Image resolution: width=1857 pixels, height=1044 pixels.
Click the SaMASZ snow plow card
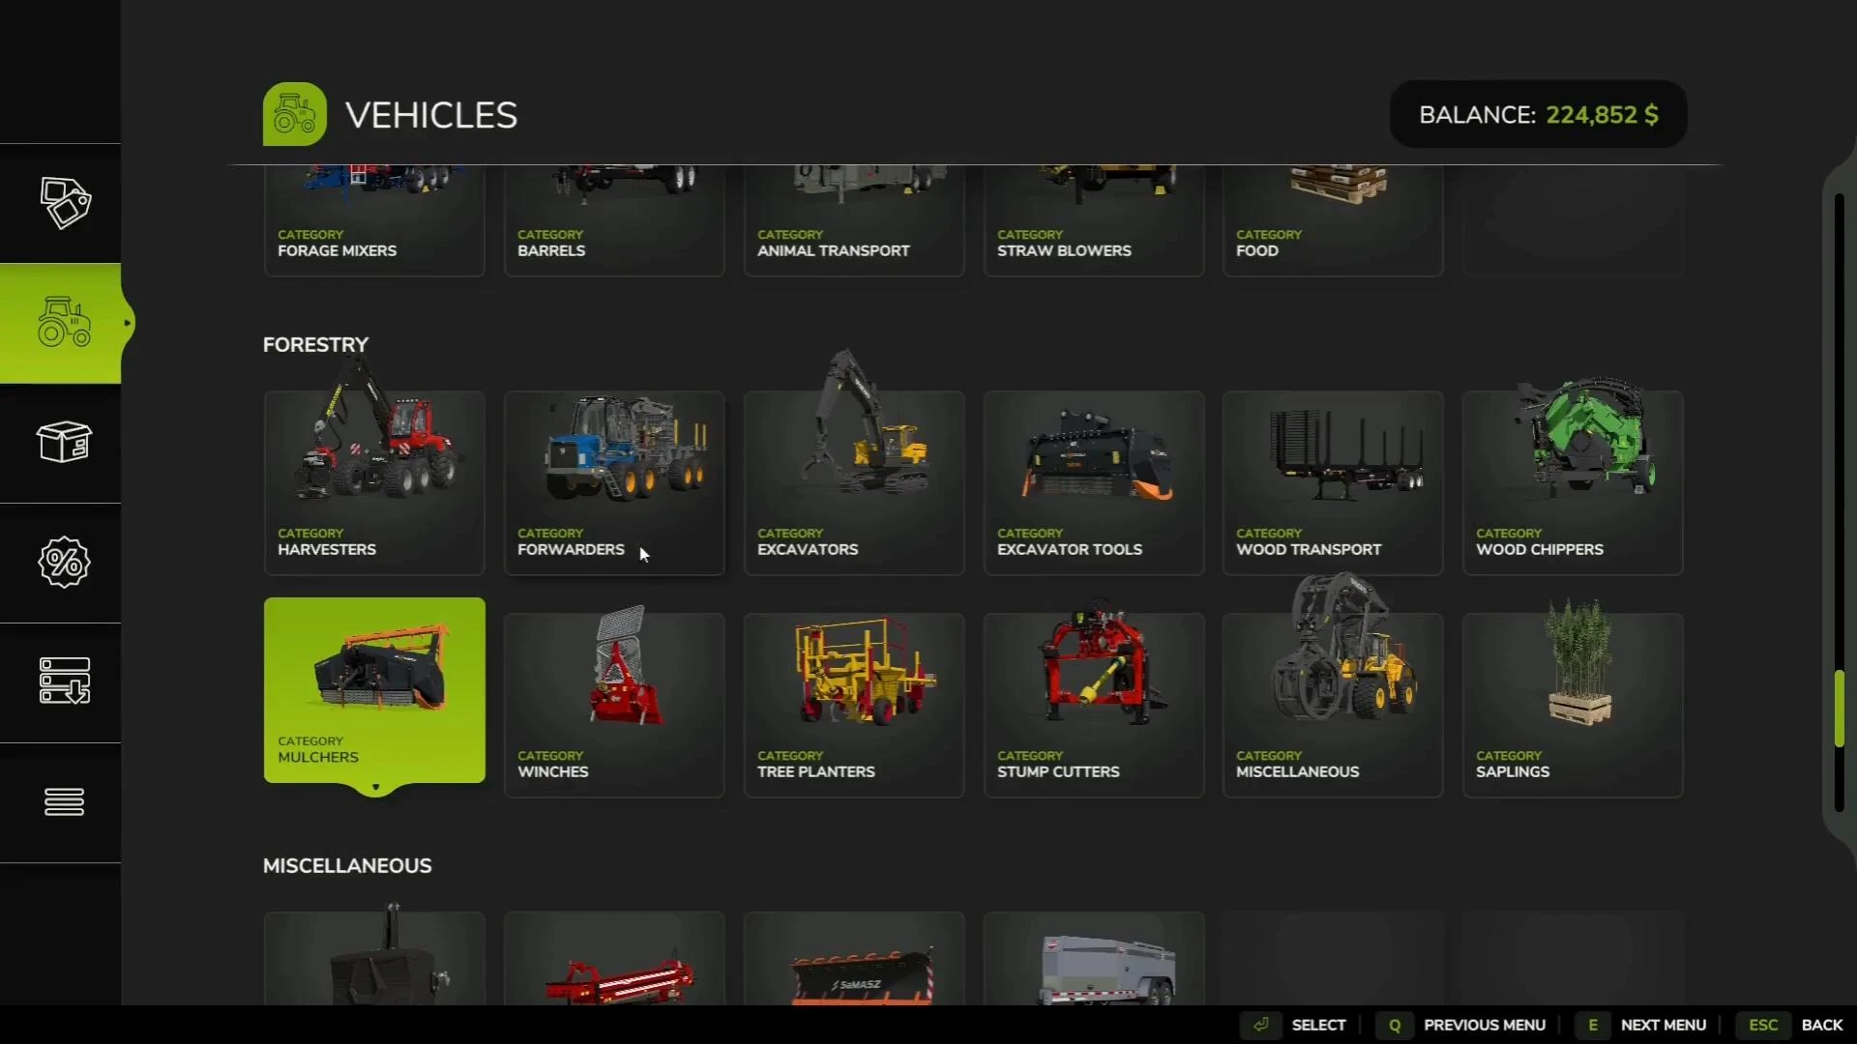tap(854, 959)
